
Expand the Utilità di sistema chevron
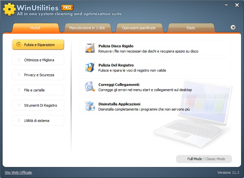[x=19, y=120]
